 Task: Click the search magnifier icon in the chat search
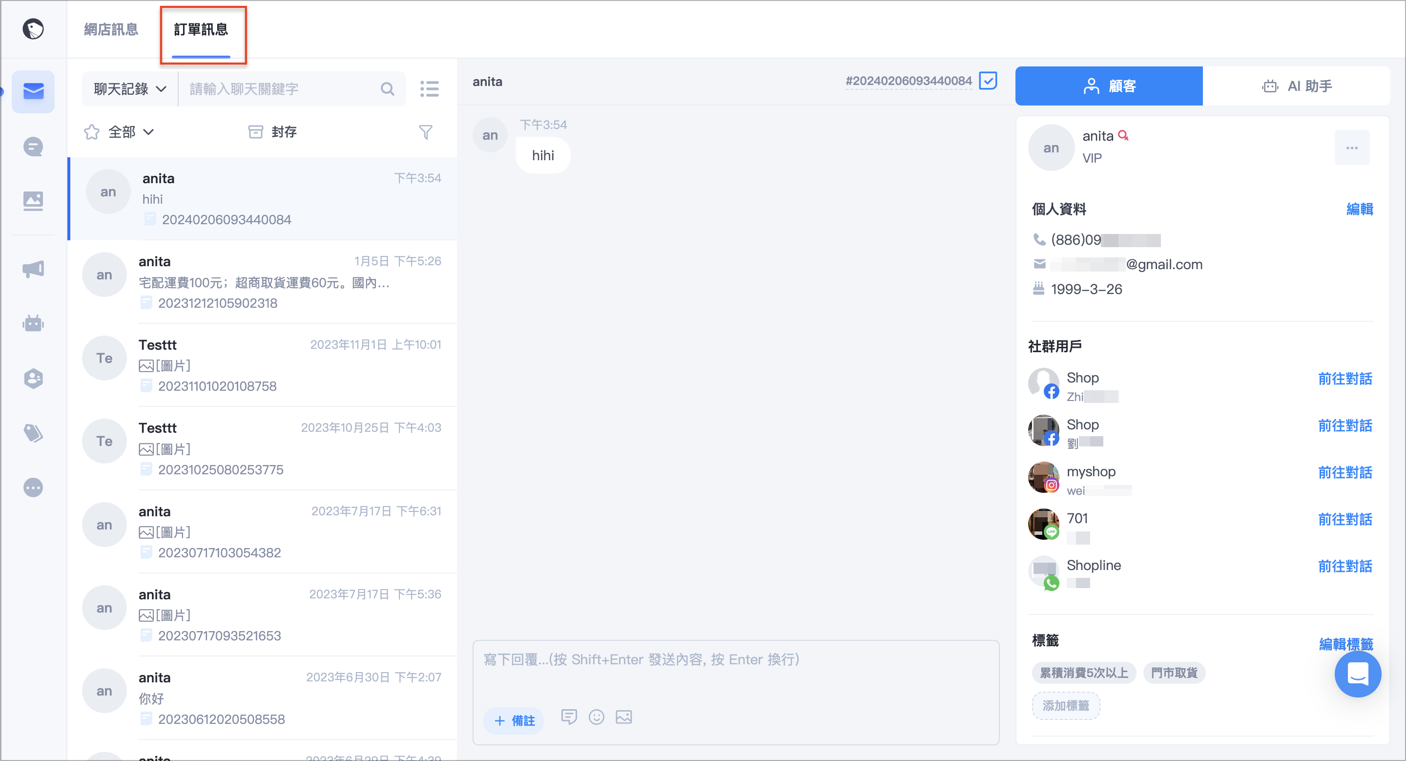(x=388, y=89)
